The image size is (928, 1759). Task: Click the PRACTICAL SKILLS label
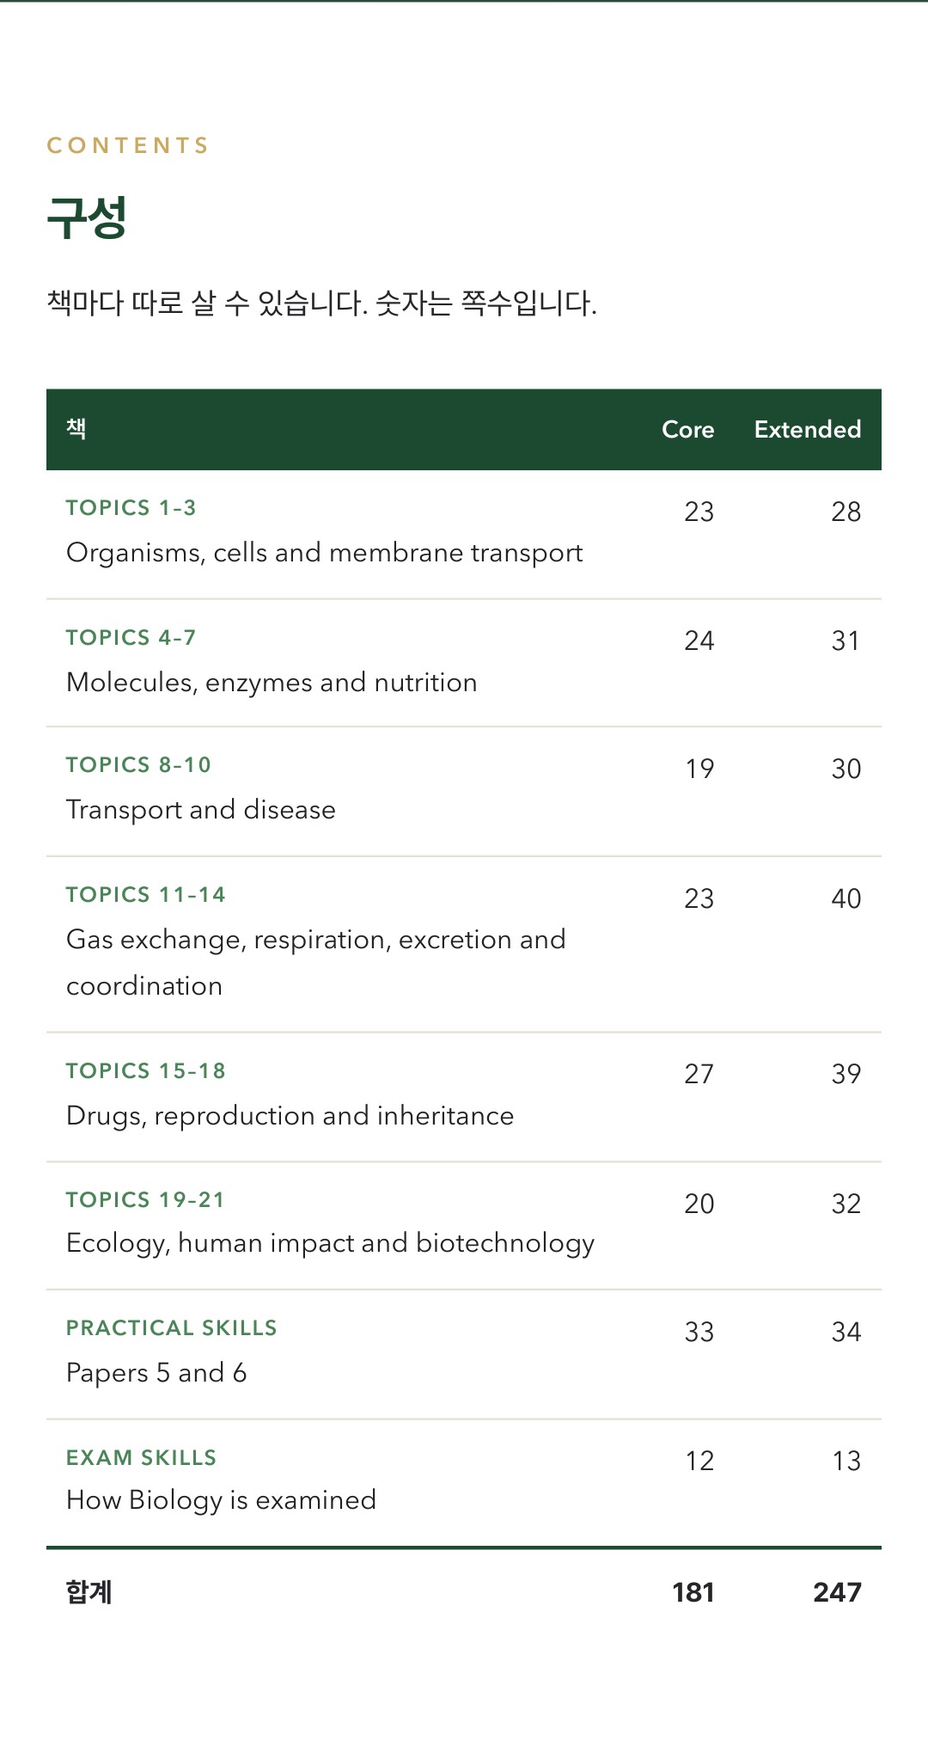(172, 1328)
